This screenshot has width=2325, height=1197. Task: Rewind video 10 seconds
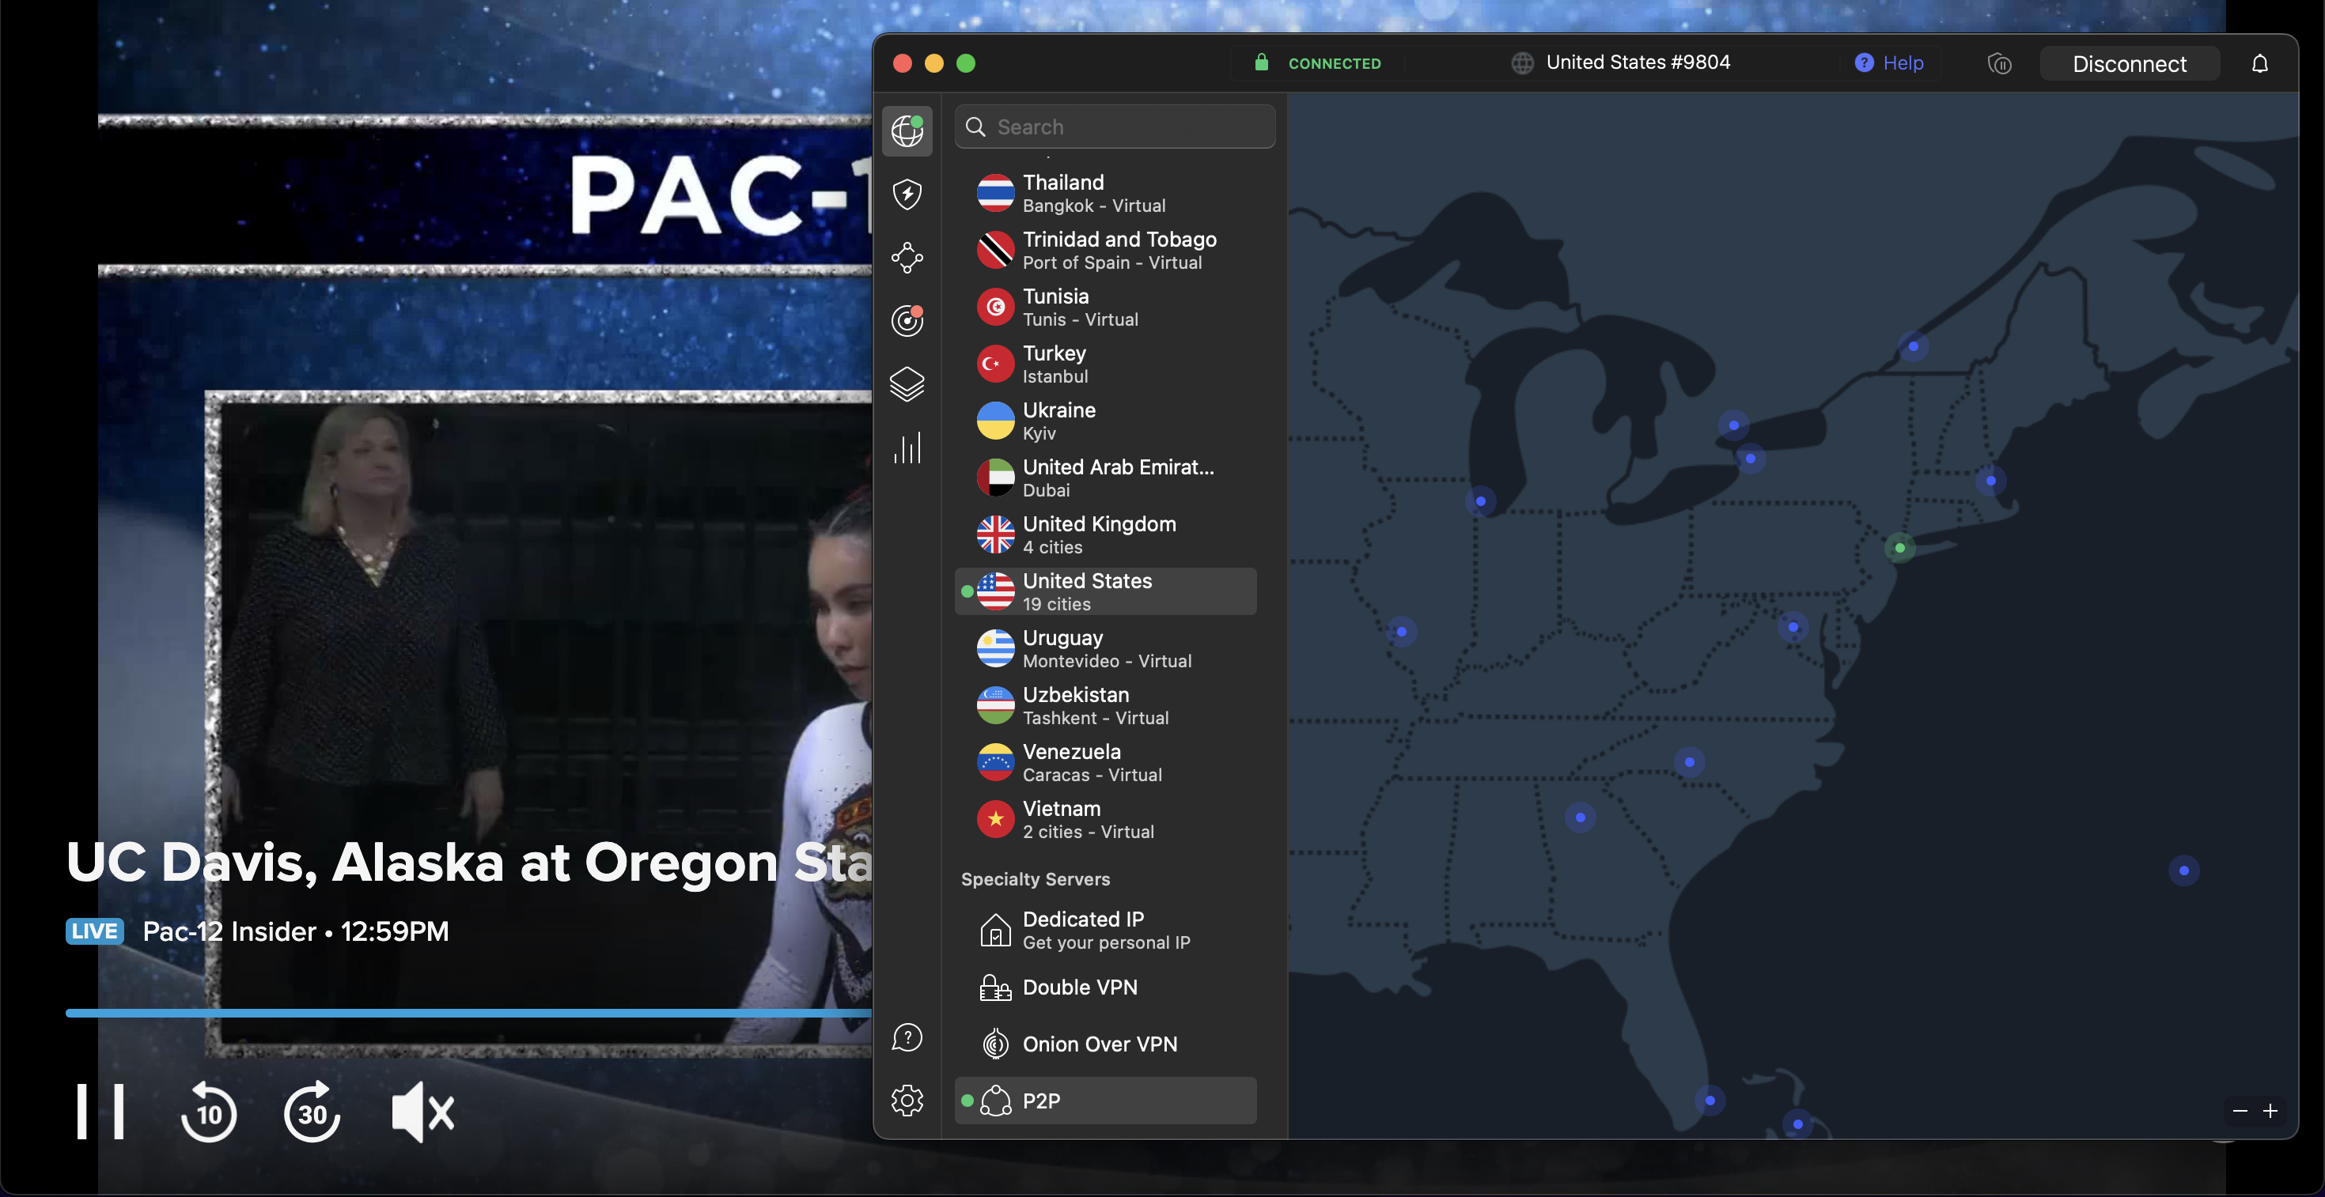(x=209, y=1112)
